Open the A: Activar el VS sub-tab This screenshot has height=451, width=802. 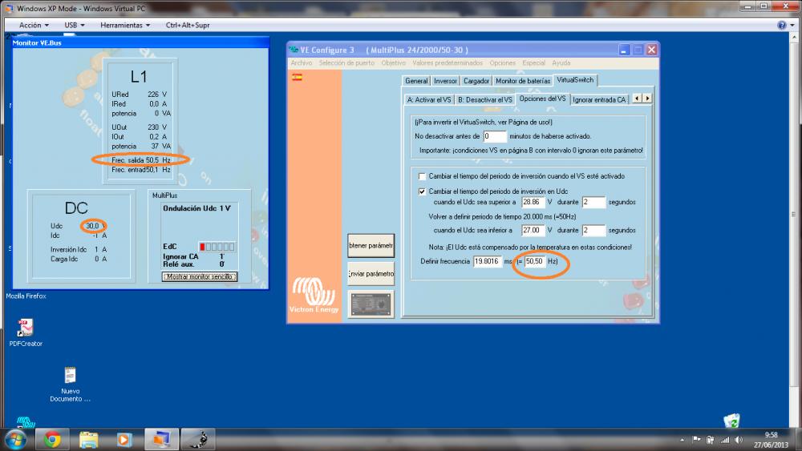[428, 99]
